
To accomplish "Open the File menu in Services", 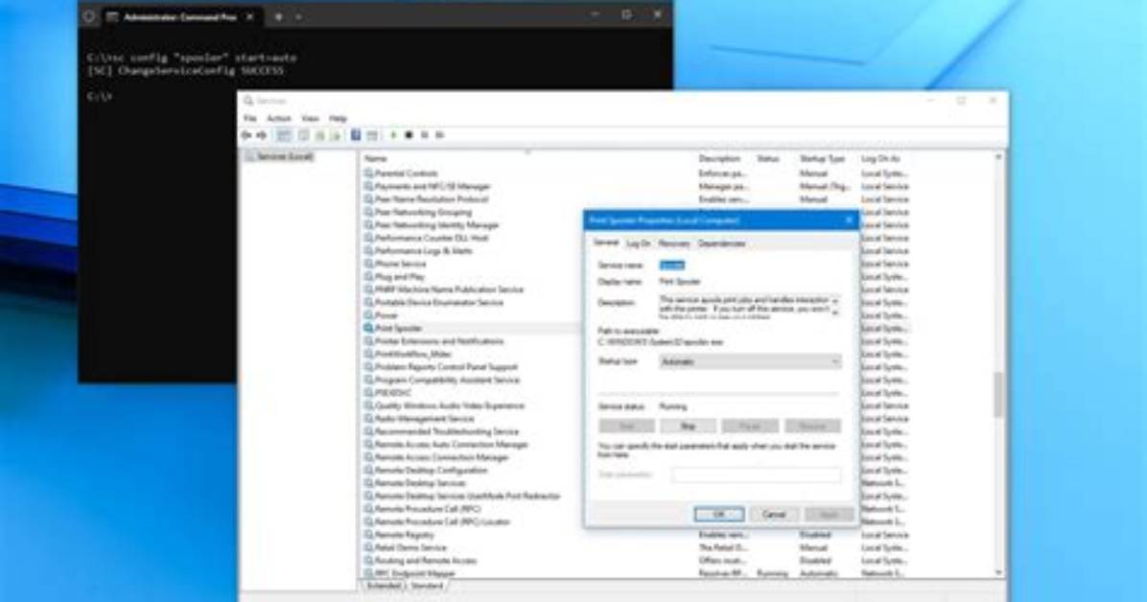I will 250,119.
